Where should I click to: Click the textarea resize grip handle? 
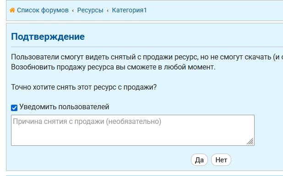click(250, 141)
